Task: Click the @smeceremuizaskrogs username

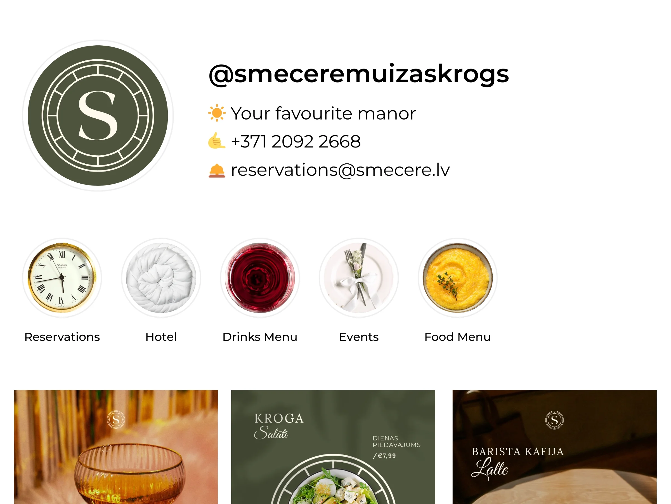Action: tap(359, 74)
